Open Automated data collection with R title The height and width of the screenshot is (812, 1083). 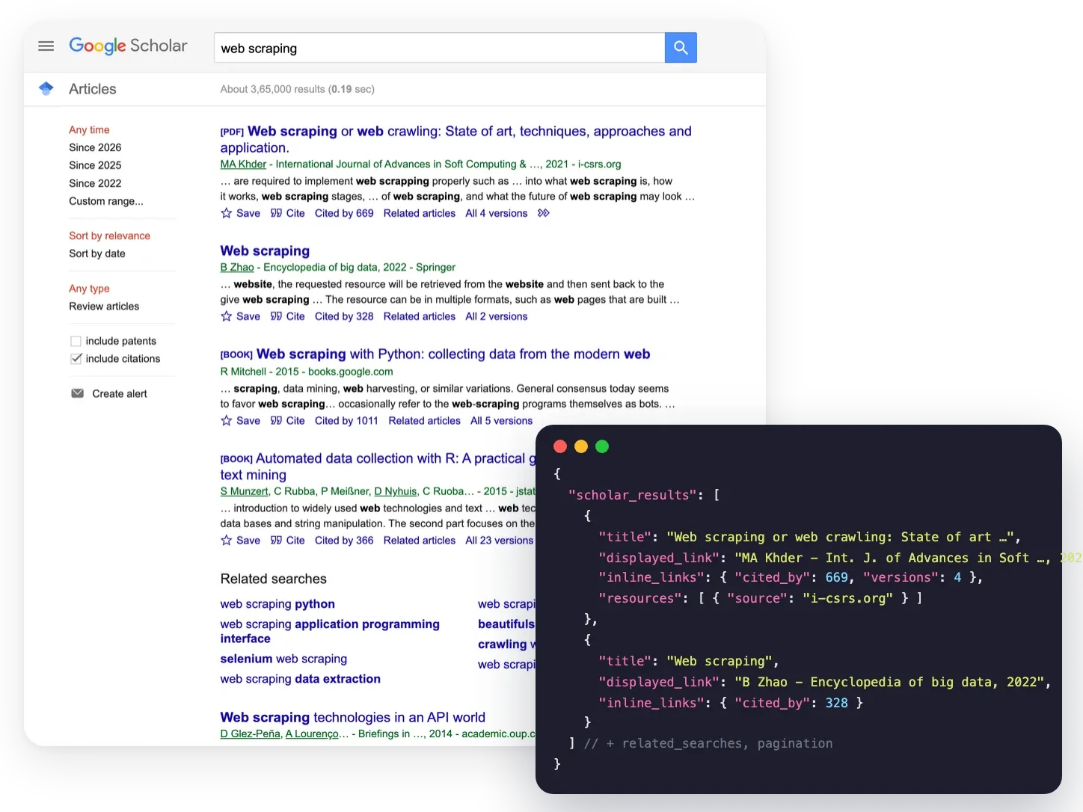tap(378, 467)
